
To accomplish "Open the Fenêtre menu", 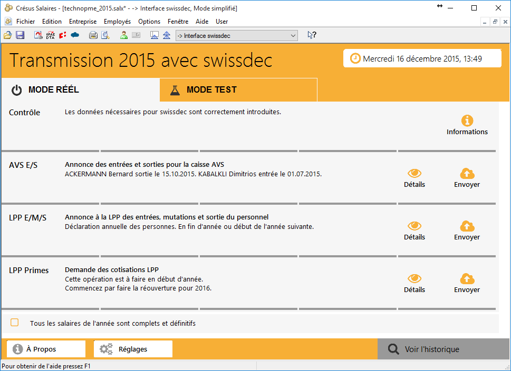I will point(178,22).
